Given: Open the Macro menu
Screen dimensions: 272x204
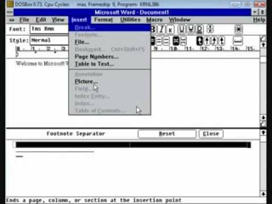Looking at the screenshot, I should coord(154,20).
